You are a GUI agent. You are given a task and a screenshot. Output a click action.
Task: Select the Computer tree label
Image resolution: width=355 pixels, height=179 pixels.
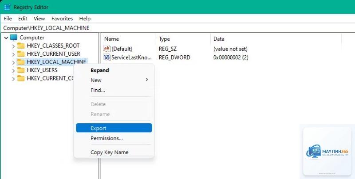pyautogui.click(x=32, y=38)
